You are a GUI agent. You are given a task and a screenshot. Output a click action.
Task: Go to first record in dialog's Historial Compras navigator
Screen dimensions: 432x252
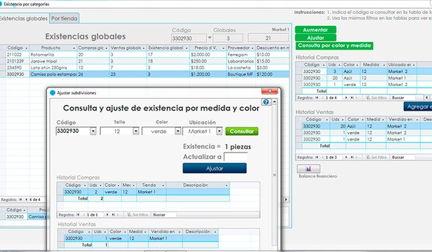coord(78,215)
